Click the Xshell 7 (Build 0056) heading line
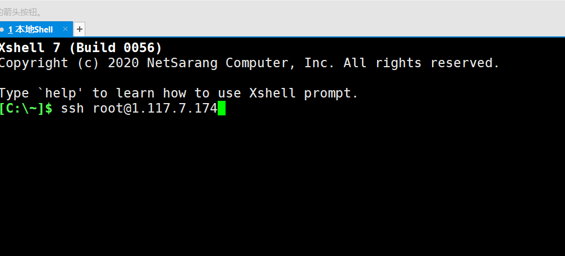Viewport: 565px width, 256px height. click(x=81, y=48)
